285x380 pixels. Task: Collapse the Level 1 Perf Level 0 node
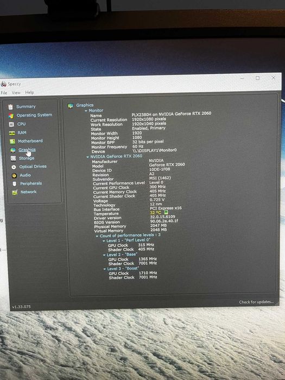pyautogui.click(x=104, y=241)
